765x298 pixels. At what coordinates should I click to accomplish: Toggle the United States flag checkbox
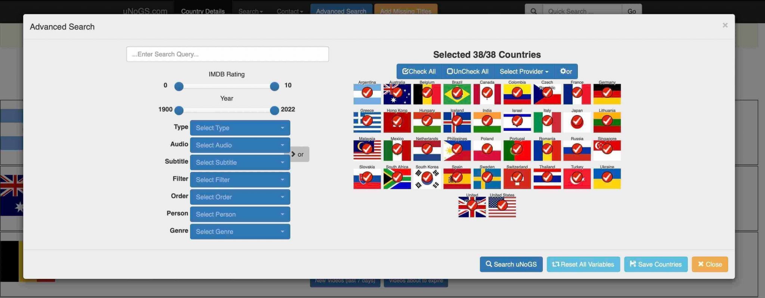[x=502, y=207]
